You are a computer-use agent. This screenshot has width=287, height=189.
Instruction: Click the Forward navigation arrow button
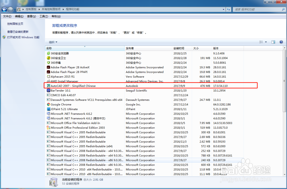coord(10,9)
